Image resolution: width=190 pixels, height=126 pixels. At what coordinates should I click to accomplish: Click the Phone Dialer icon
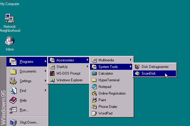pyautogui.click(x=94, y=106)
